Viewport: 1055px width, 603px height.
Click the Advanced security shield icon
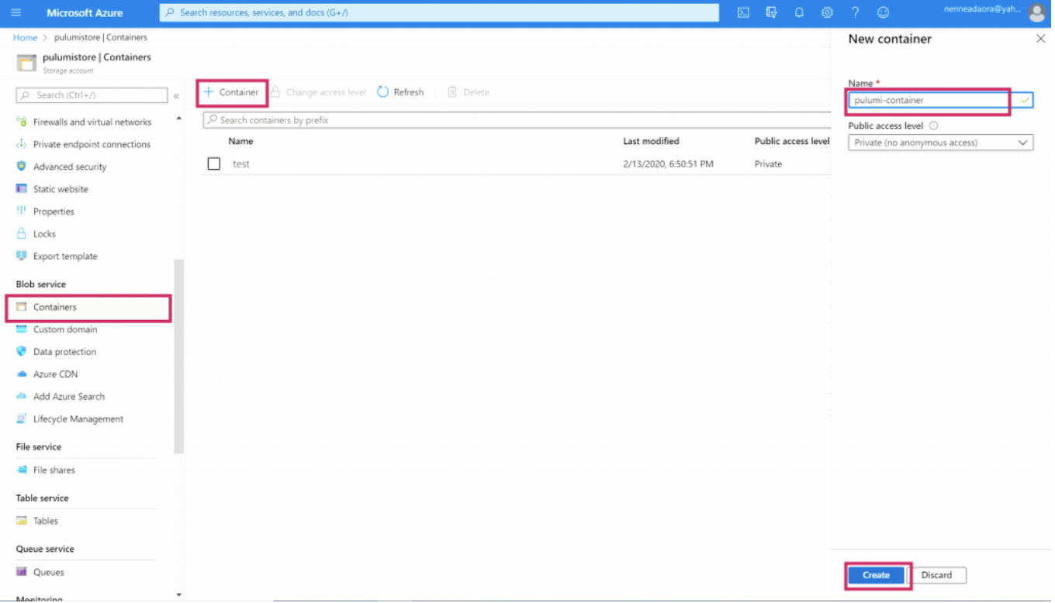click(22, 167)
